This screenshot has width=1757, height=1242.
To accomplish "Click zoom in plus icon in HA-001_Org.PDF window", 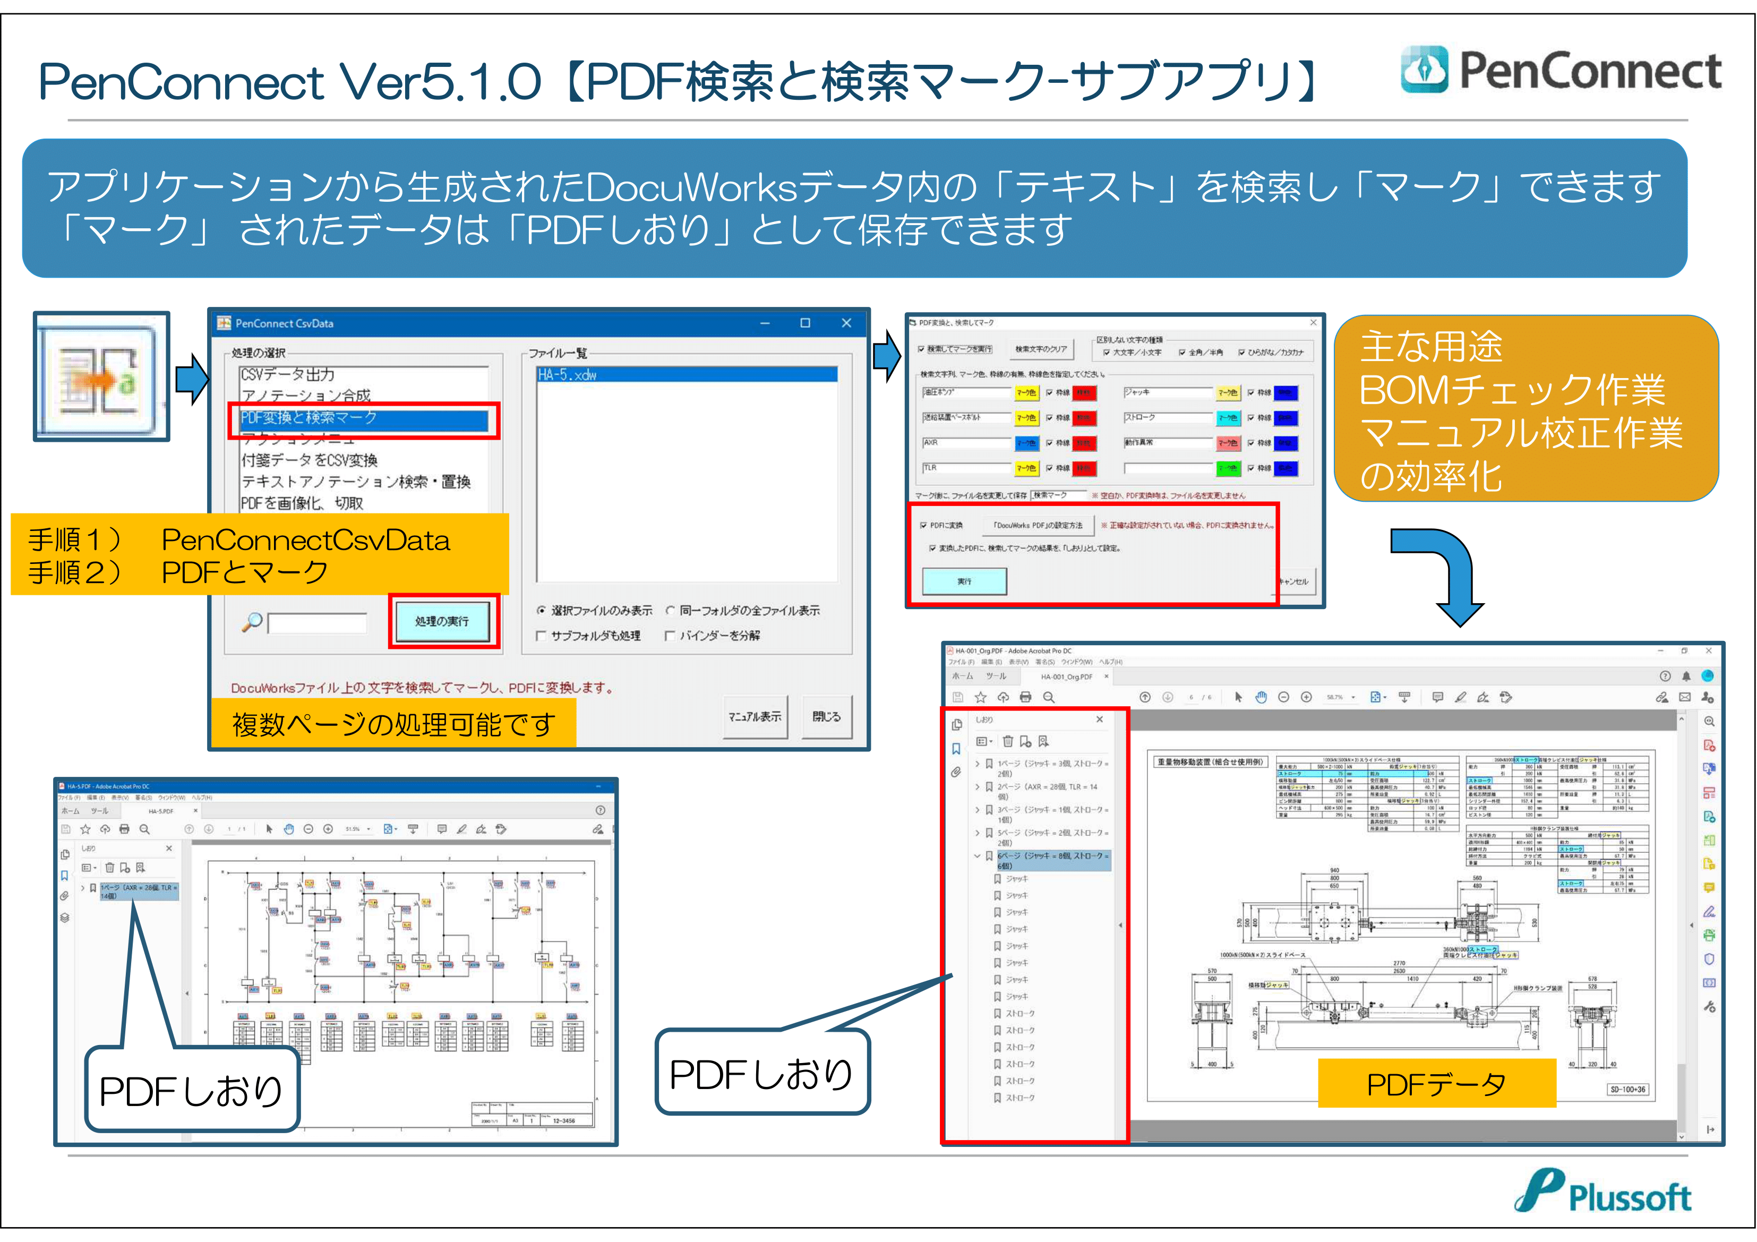I will 1306,697.
